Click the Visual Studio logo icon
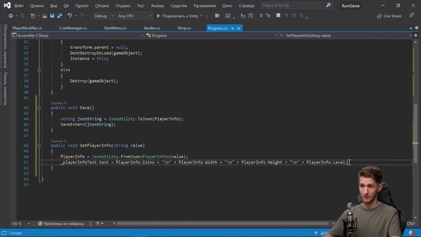The image size is (421, 237). click(7, 5)
